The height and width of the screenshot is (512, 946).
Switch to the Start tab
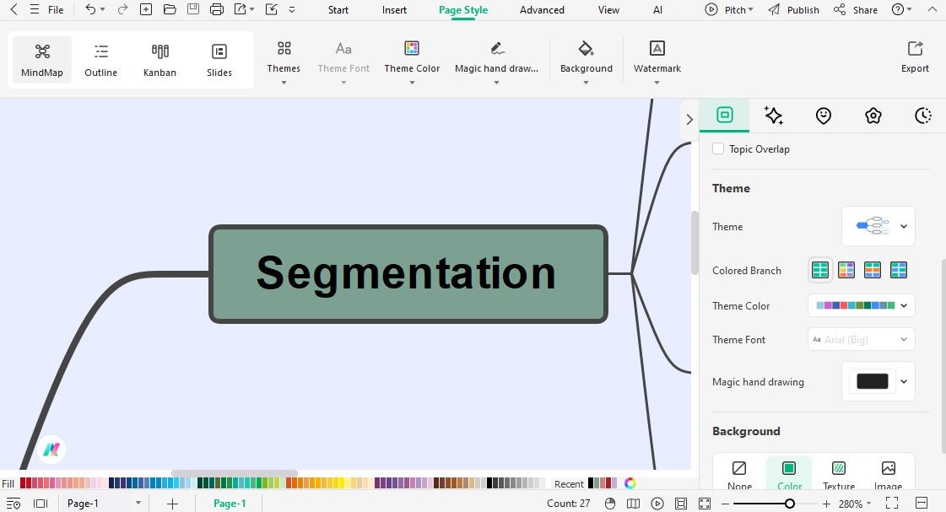[338, 9]
